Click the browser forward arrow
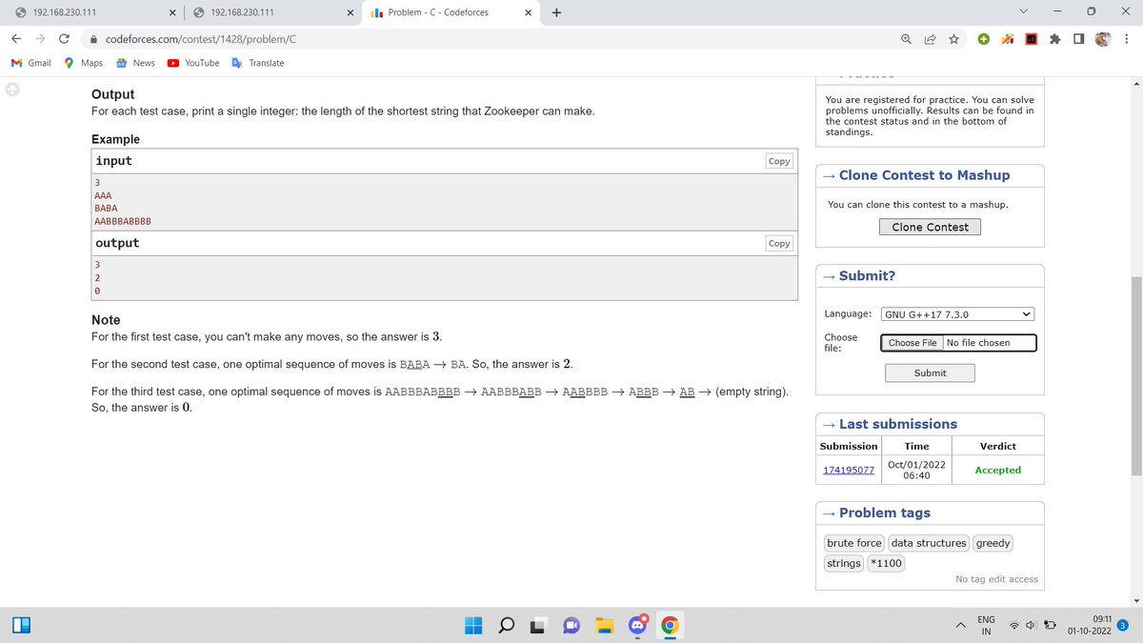 click(39, 39)
